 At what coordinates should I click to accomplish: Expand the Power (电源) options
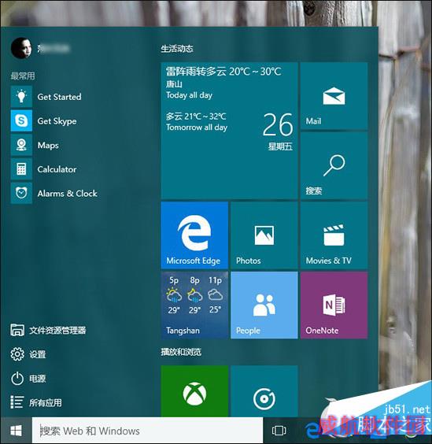point(28,379)
